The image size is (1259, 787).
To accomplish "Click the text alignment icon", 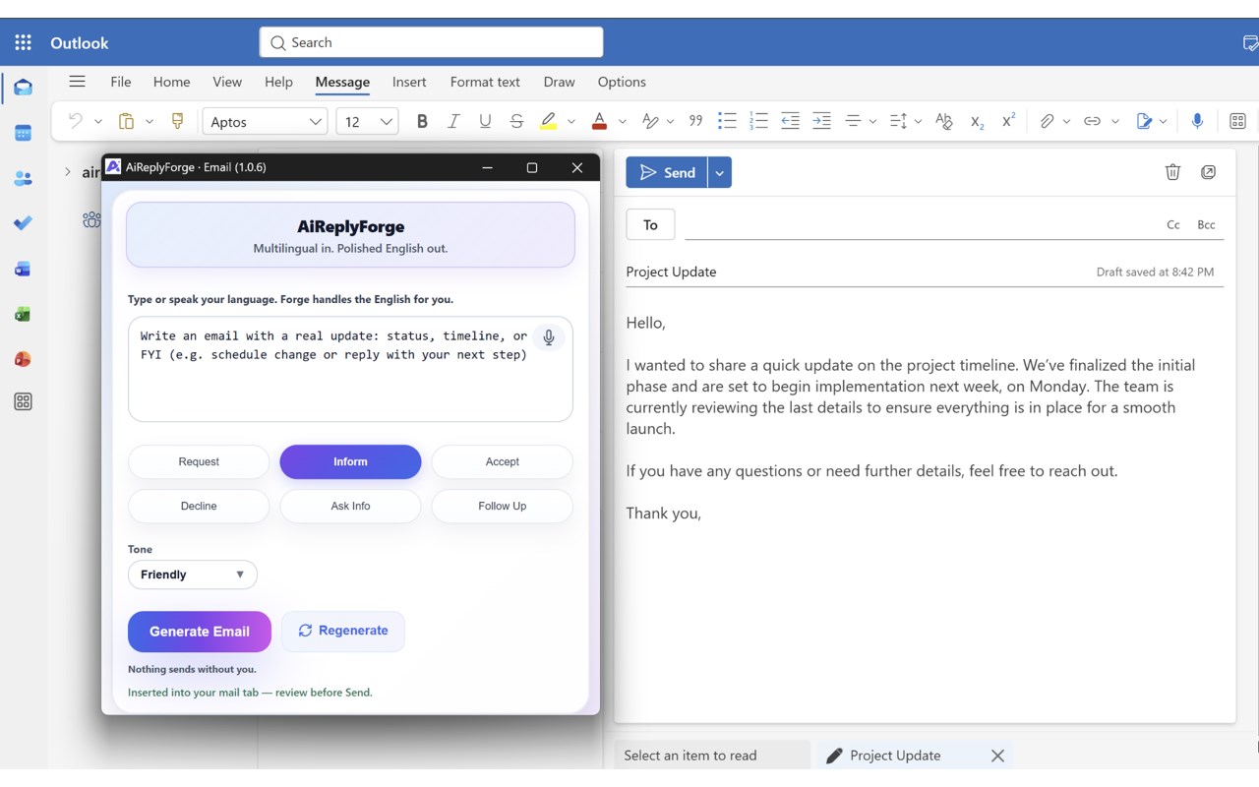I will [x=853, y=121].
